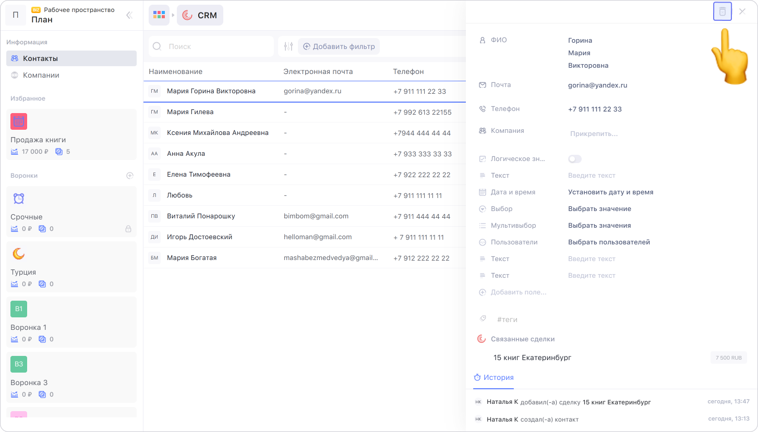
Task: Open the Выбрать значения multiselect
Action: click(x=599, y=226)
